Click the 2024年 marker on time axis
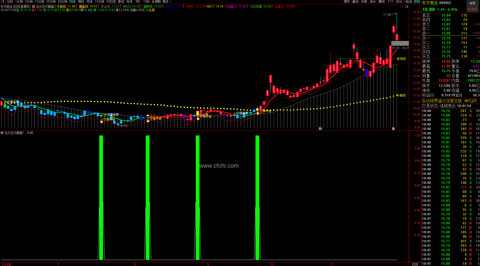480x266 pixels. tap(6, 264)
